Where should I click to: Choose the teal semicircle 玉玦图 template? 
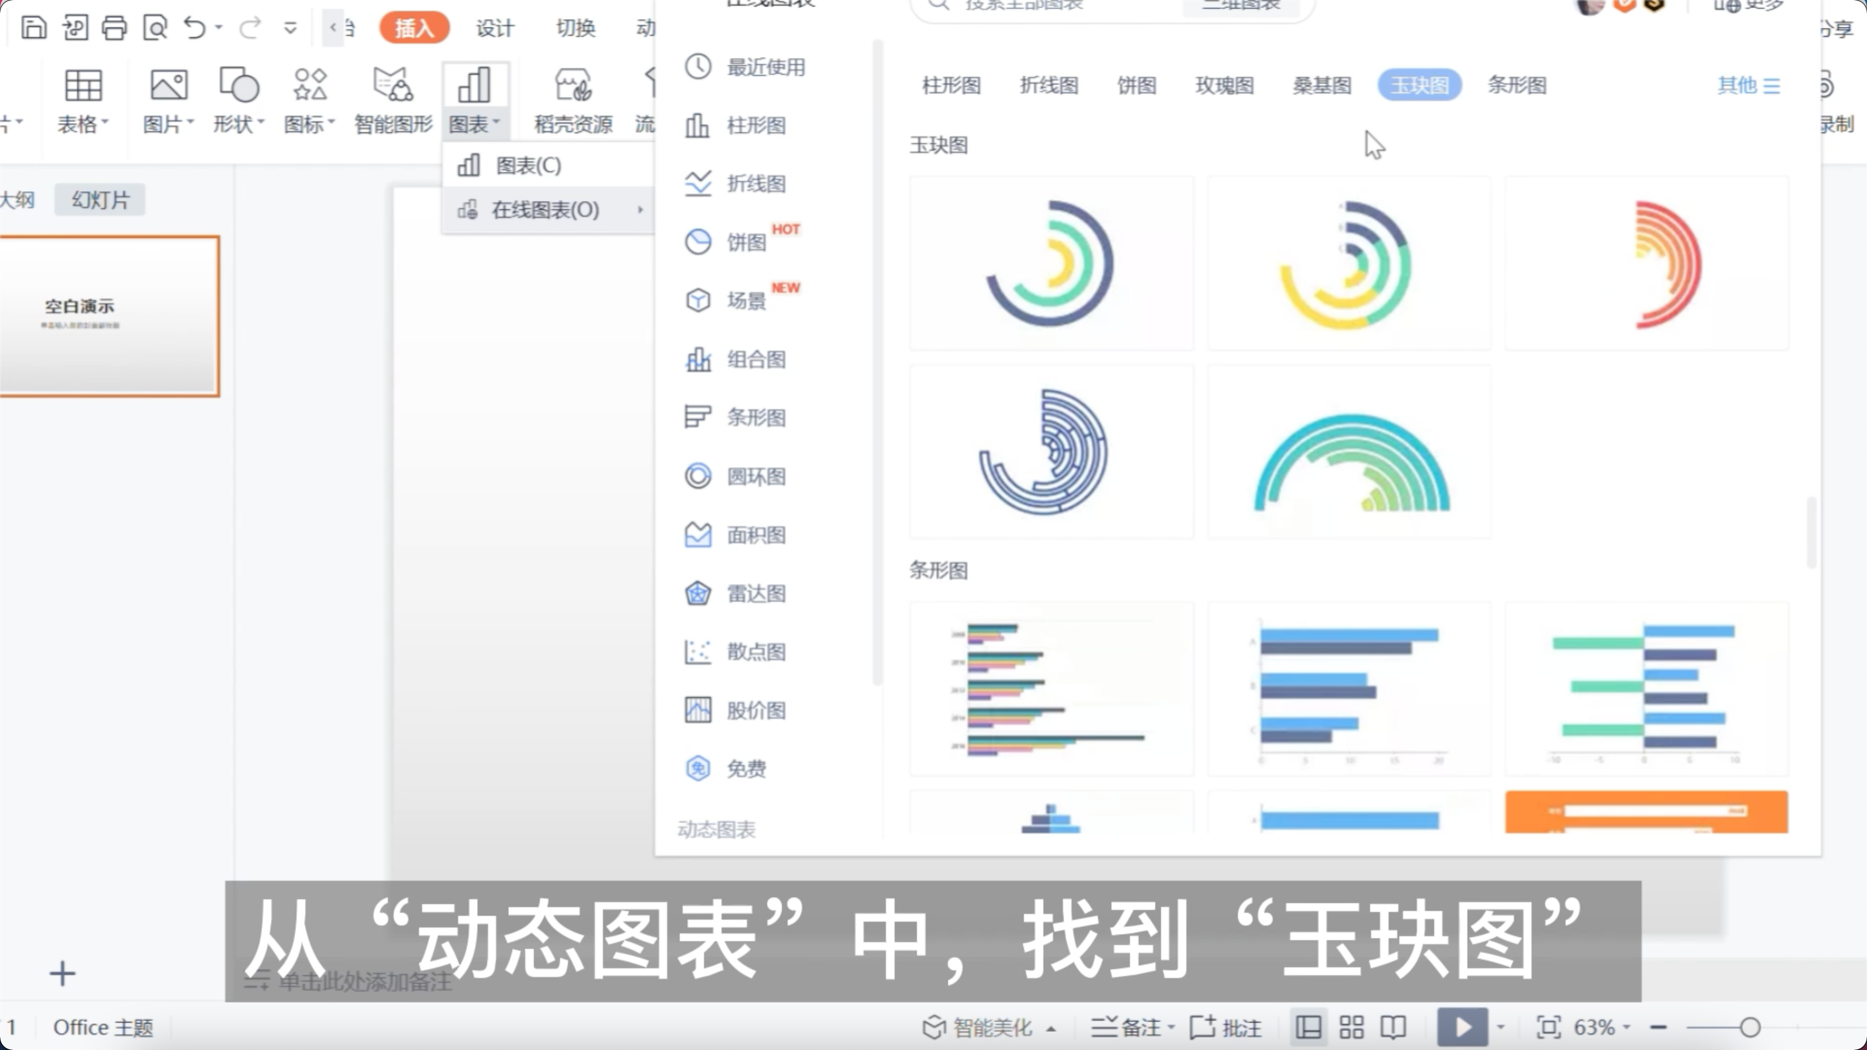(x=1348, y=452)
